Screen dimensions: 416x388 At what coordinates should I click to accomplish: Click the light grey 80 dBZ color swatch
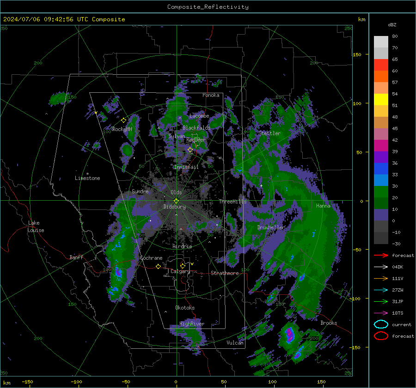pyautogui.click(x=381, y=42)
